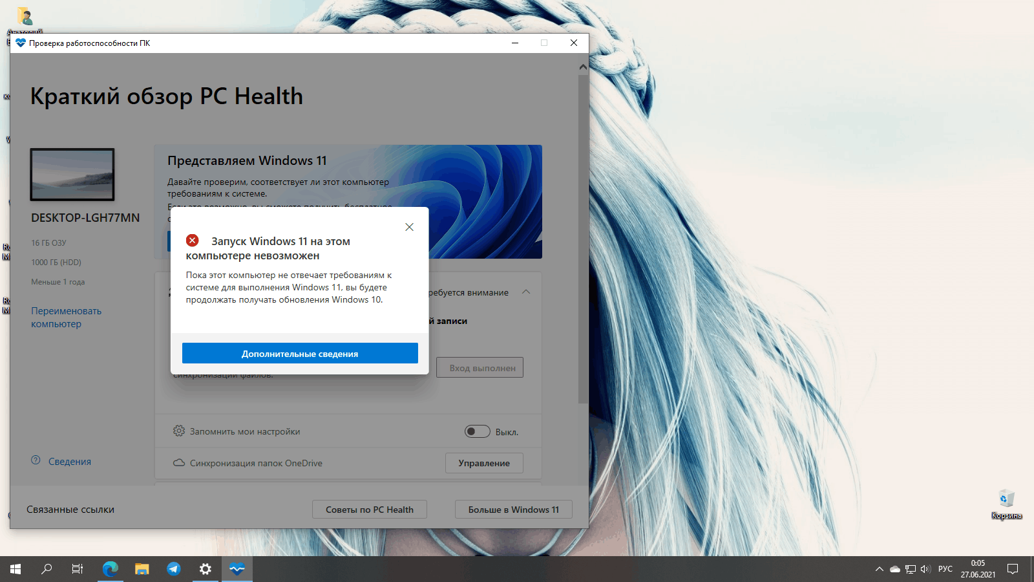Viewport: 1034px width, 582px height.
Task: Open the notification center icon
Action: click(1013, 569)
